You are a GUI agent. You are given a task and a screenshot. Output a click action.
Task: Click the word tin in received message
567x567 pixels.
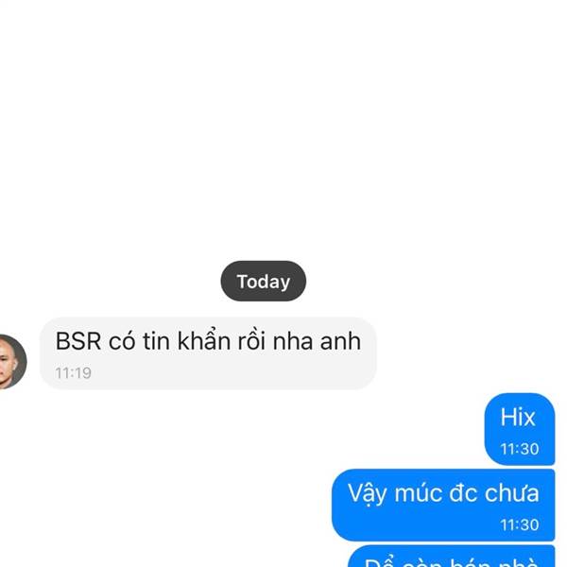pos(156,341)
